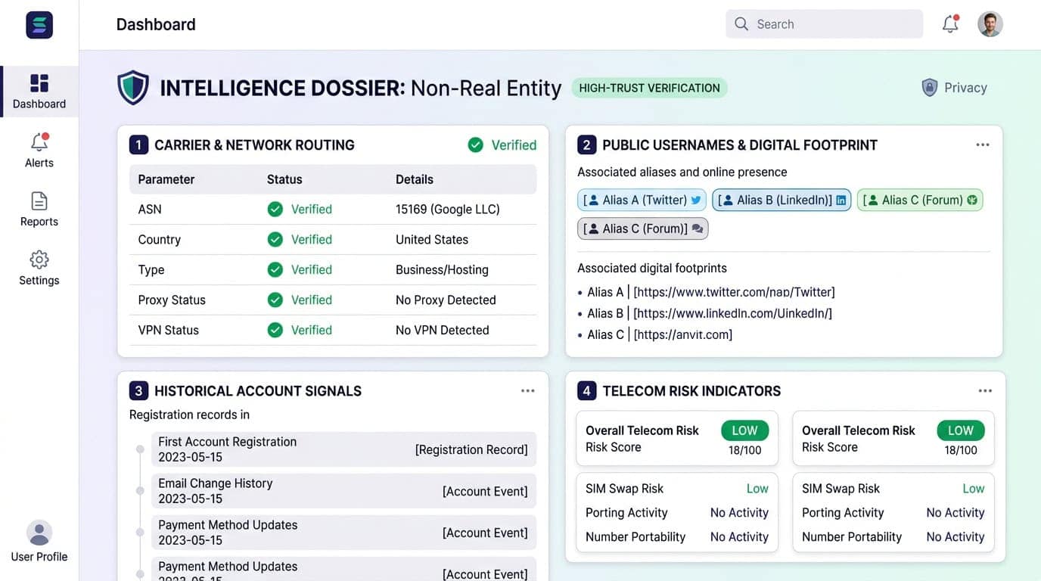Click the user avatar photo in header
The width and height of the screenshot is (1041, 581).
990,24
